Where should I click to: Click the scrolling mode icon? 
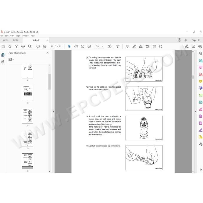pos(118,46)
